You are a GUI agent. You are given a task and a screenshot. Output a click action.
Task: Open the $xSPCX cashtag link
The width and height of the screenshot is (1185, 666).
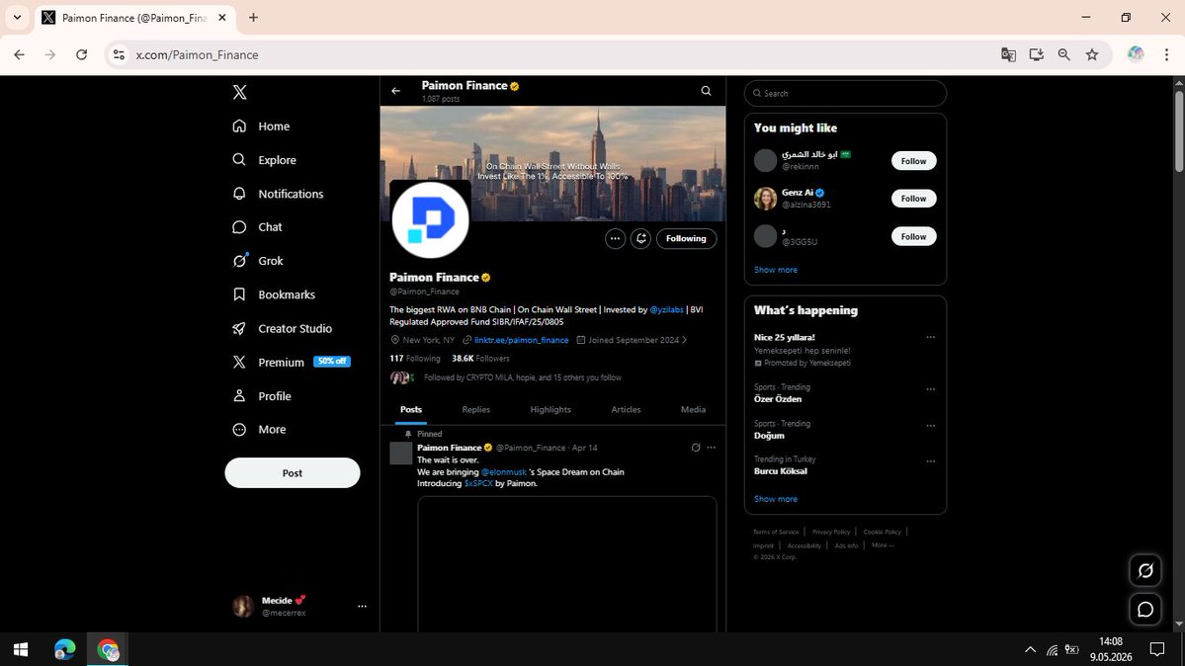click(478, 483)
